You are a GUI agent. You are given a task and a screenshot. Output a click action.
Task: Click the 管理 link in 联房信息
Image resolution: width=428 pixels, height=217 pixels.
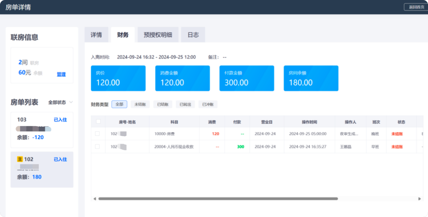(61, 74)
